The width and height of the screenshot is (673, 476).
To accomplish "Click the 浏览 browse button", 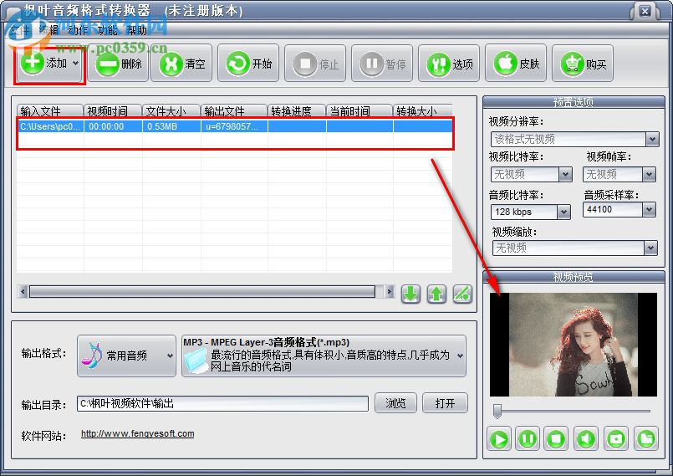I will click(395, 403).
